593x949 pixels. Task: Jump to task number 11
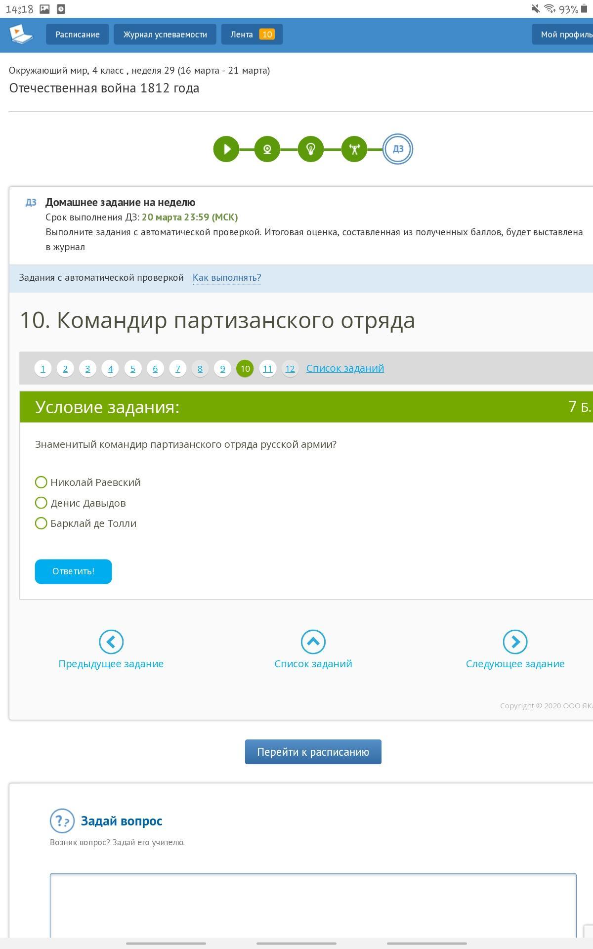click(x=267, y=369)
